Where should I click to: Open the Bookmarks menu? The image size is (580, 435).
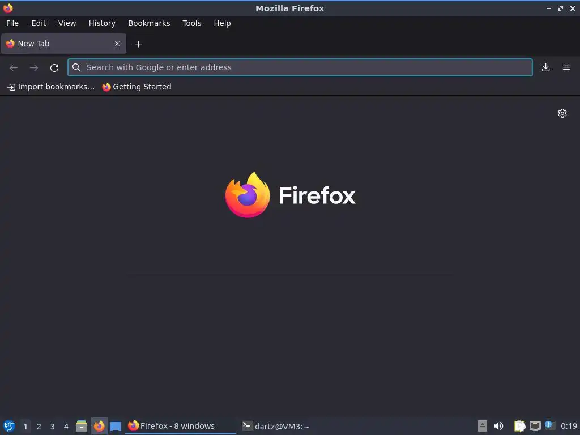tap(149, 23)
